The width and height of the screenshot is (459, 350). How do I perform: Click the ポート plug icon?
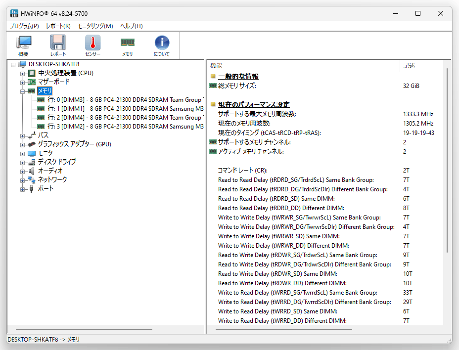point(31,189)
